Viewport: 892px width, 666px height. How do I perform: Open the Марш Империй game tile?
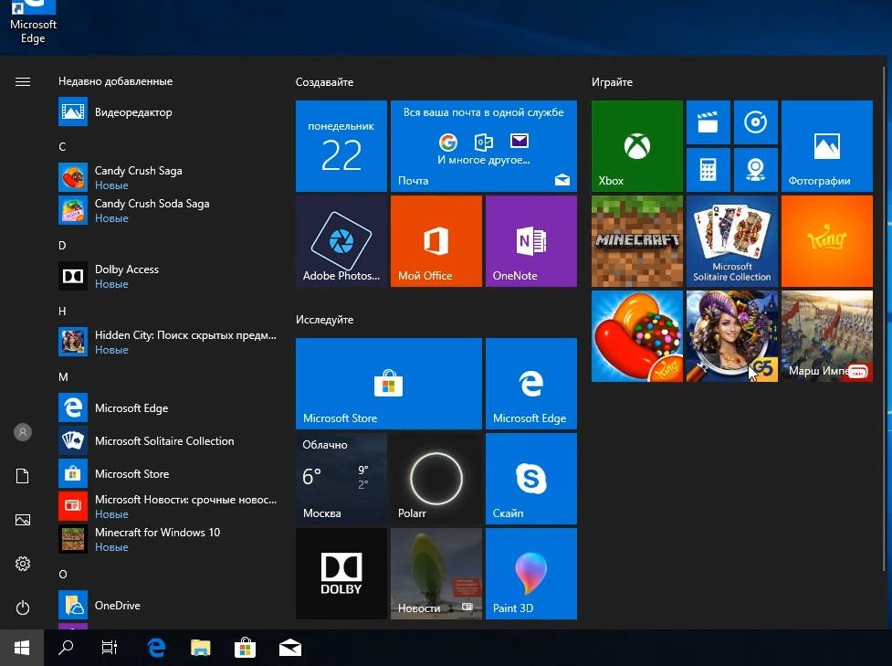click(x=826, y=336)
